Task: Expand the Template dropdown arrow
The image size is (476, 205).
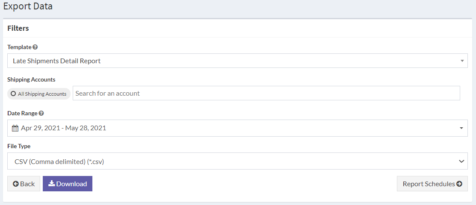Action: [x=462, y=61]
